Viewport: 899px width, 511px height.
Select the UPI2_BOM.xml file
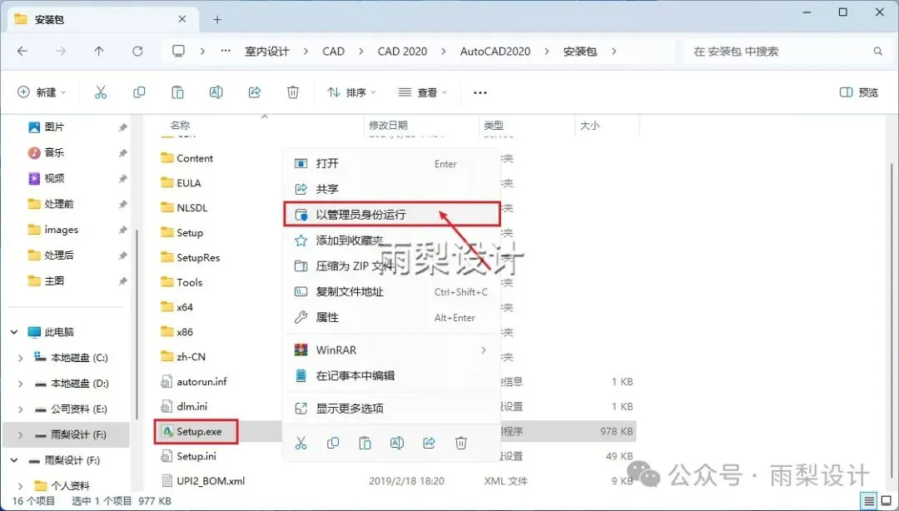coord(203,480)
